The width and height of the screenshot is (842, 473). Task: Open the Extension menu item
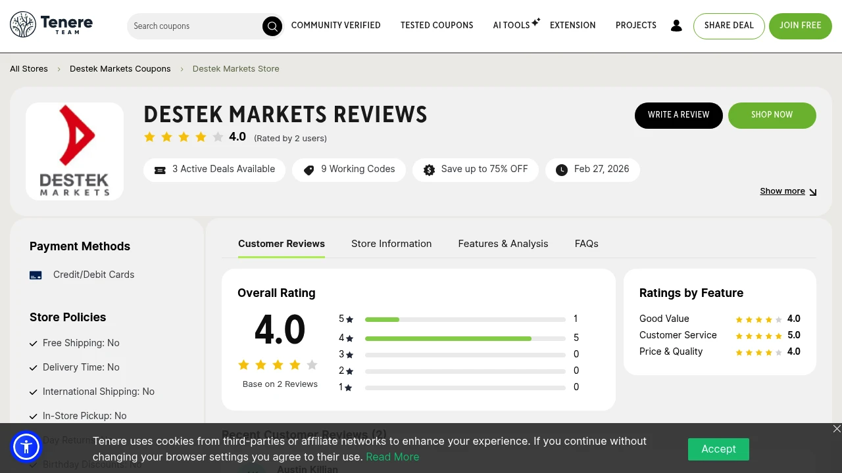coord(573,26)
